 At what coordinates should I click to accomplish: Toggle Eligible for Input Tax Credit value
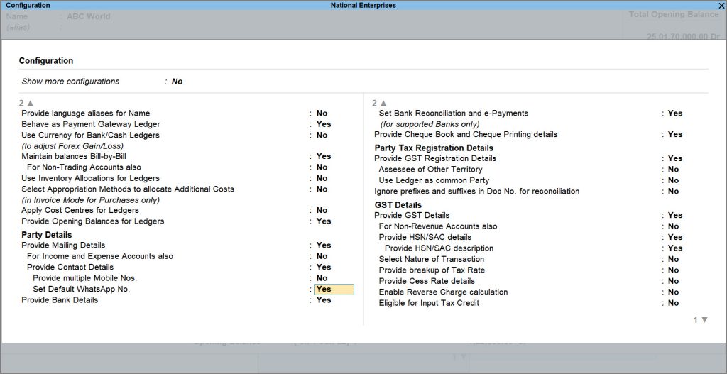(673, 303)
